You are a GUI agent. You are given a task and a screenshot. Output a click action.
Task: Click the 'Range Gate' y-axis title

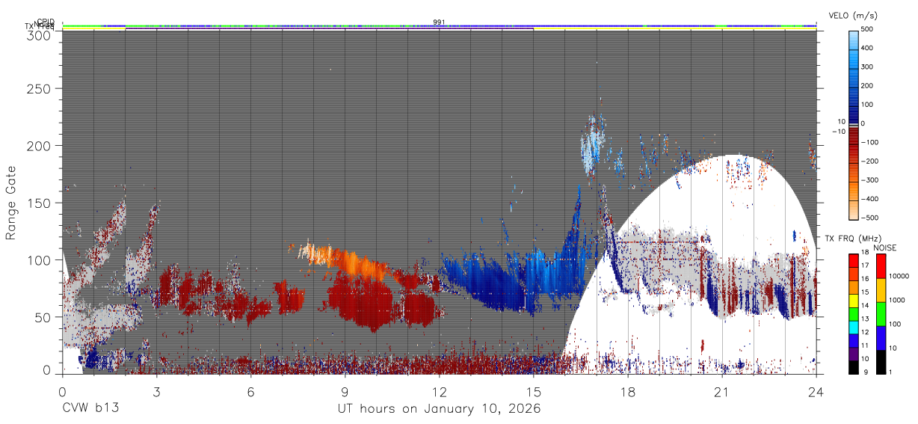tap(11, 202)
